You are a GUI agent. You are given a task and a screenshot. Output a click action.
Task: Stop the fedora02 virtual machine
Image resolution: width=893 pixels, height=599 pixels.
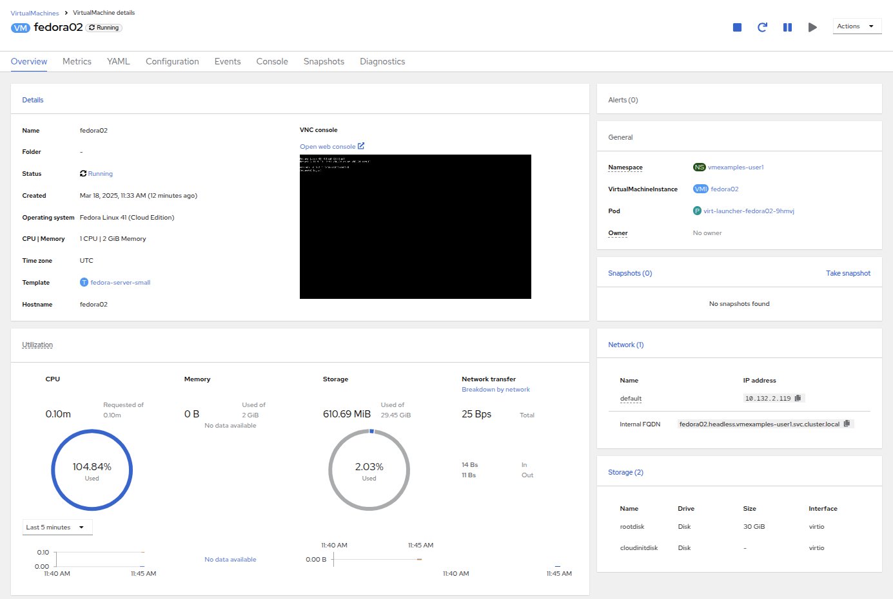[x=737, y=27]
